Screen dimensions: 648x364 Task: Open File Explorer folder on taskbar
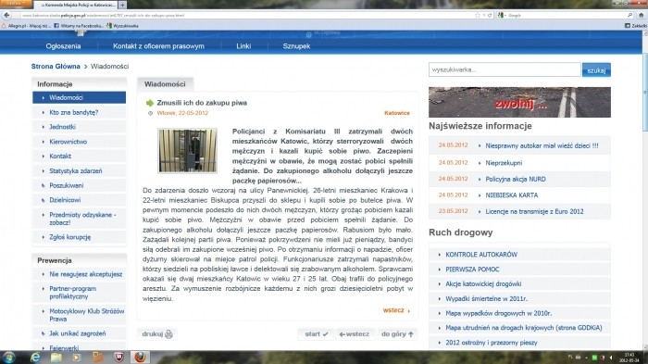(56, 357)
